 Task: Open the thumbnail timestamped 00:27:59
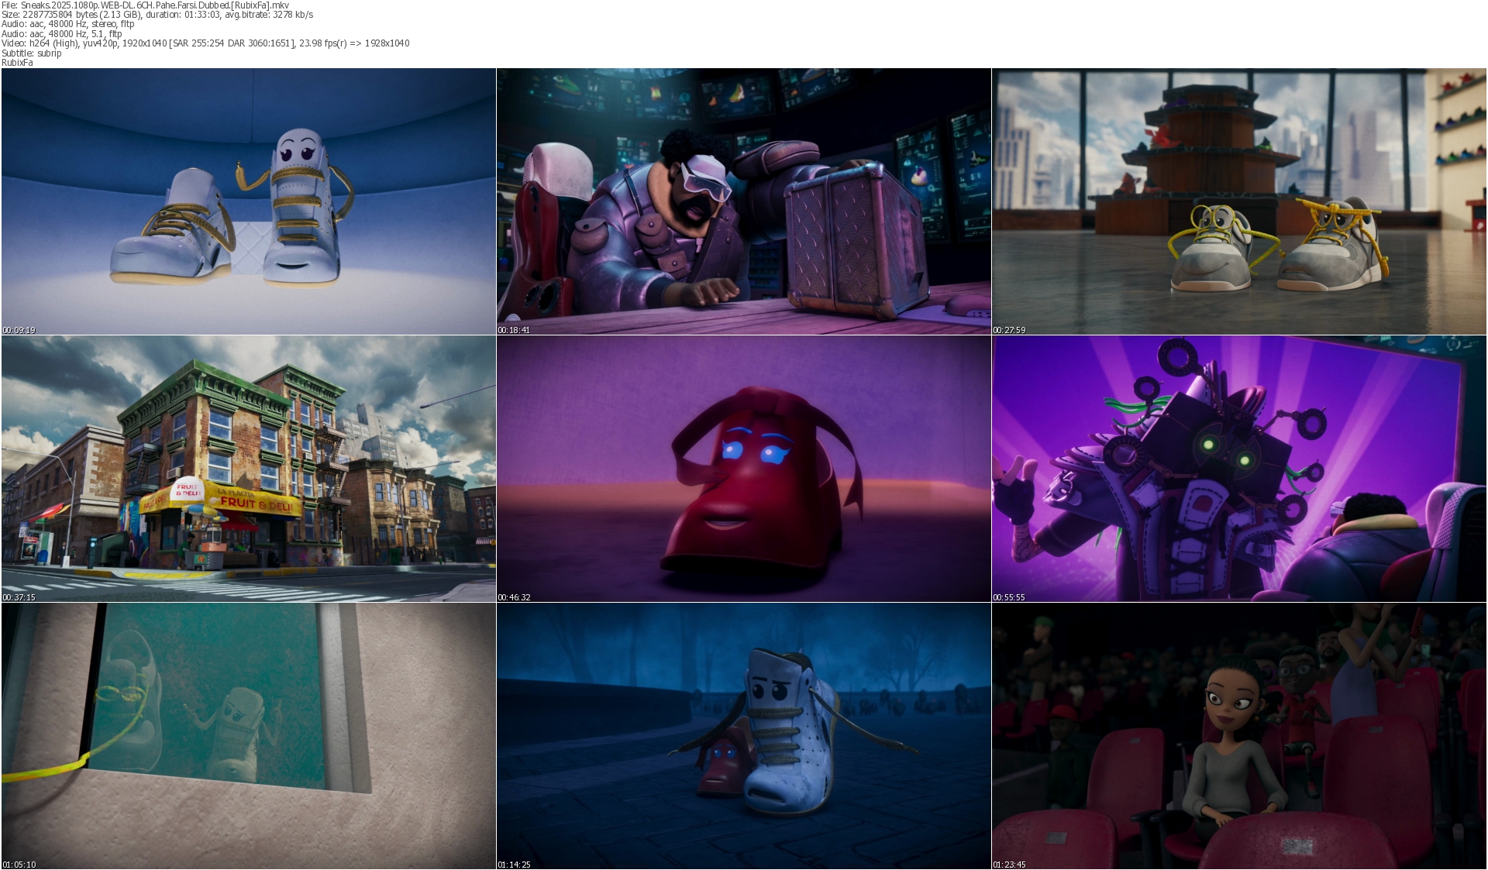(1239, 201)
